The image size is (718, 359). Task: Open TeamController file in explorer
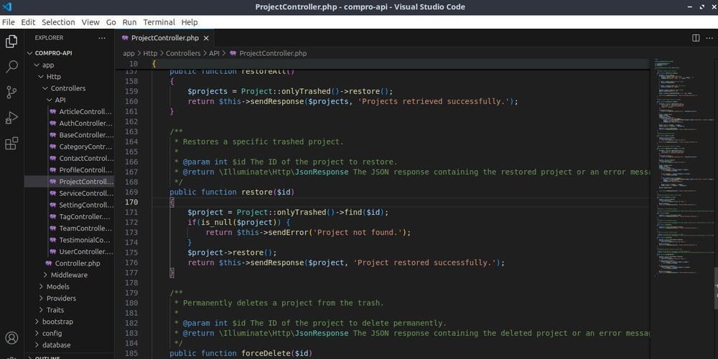69,228
